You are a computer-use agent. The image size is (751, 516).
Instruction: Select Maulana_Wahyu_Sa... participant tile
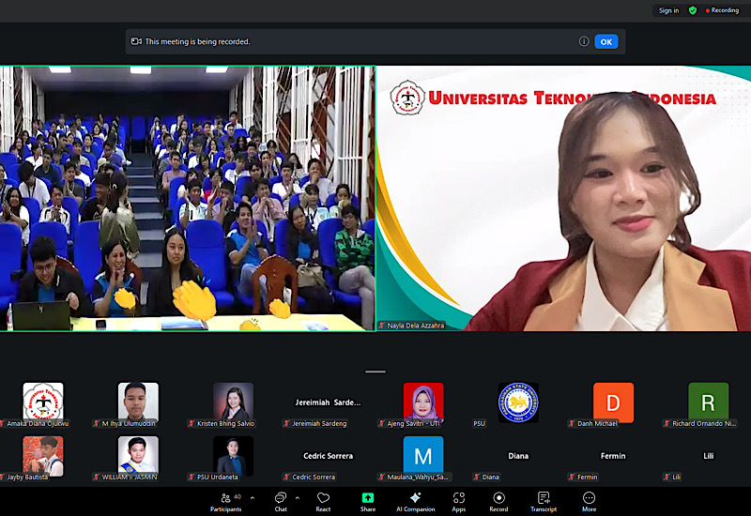pyautogui.click(x=423, y=458)
